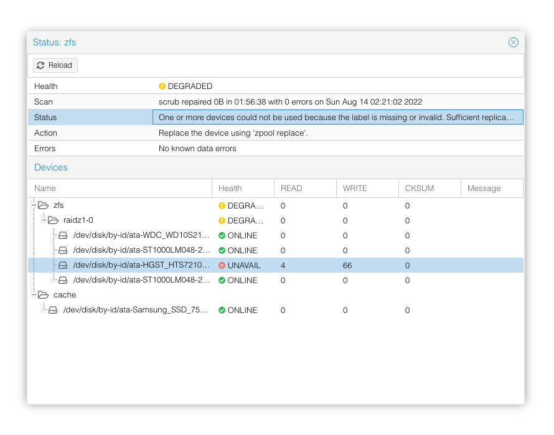554x435 pixels.
Task: Select the 'Replace the device using zpool replace' text
Action: 233,133
